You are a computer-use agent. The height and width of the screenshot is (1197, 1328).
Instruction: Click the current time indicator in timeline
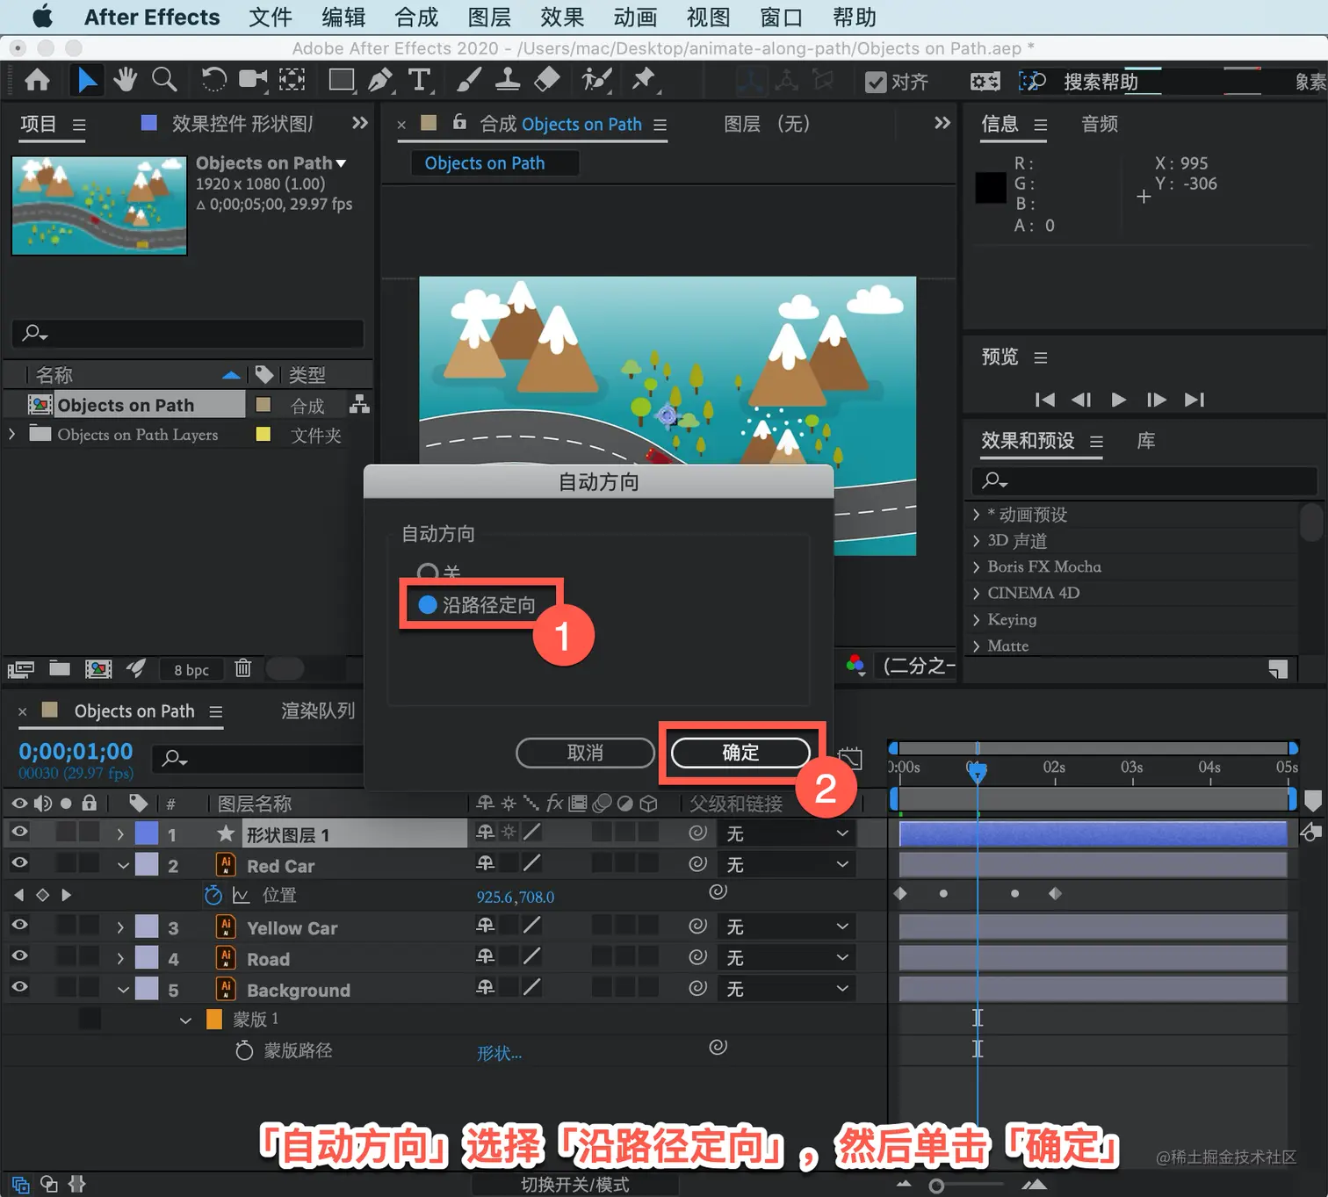pos(977,771)
